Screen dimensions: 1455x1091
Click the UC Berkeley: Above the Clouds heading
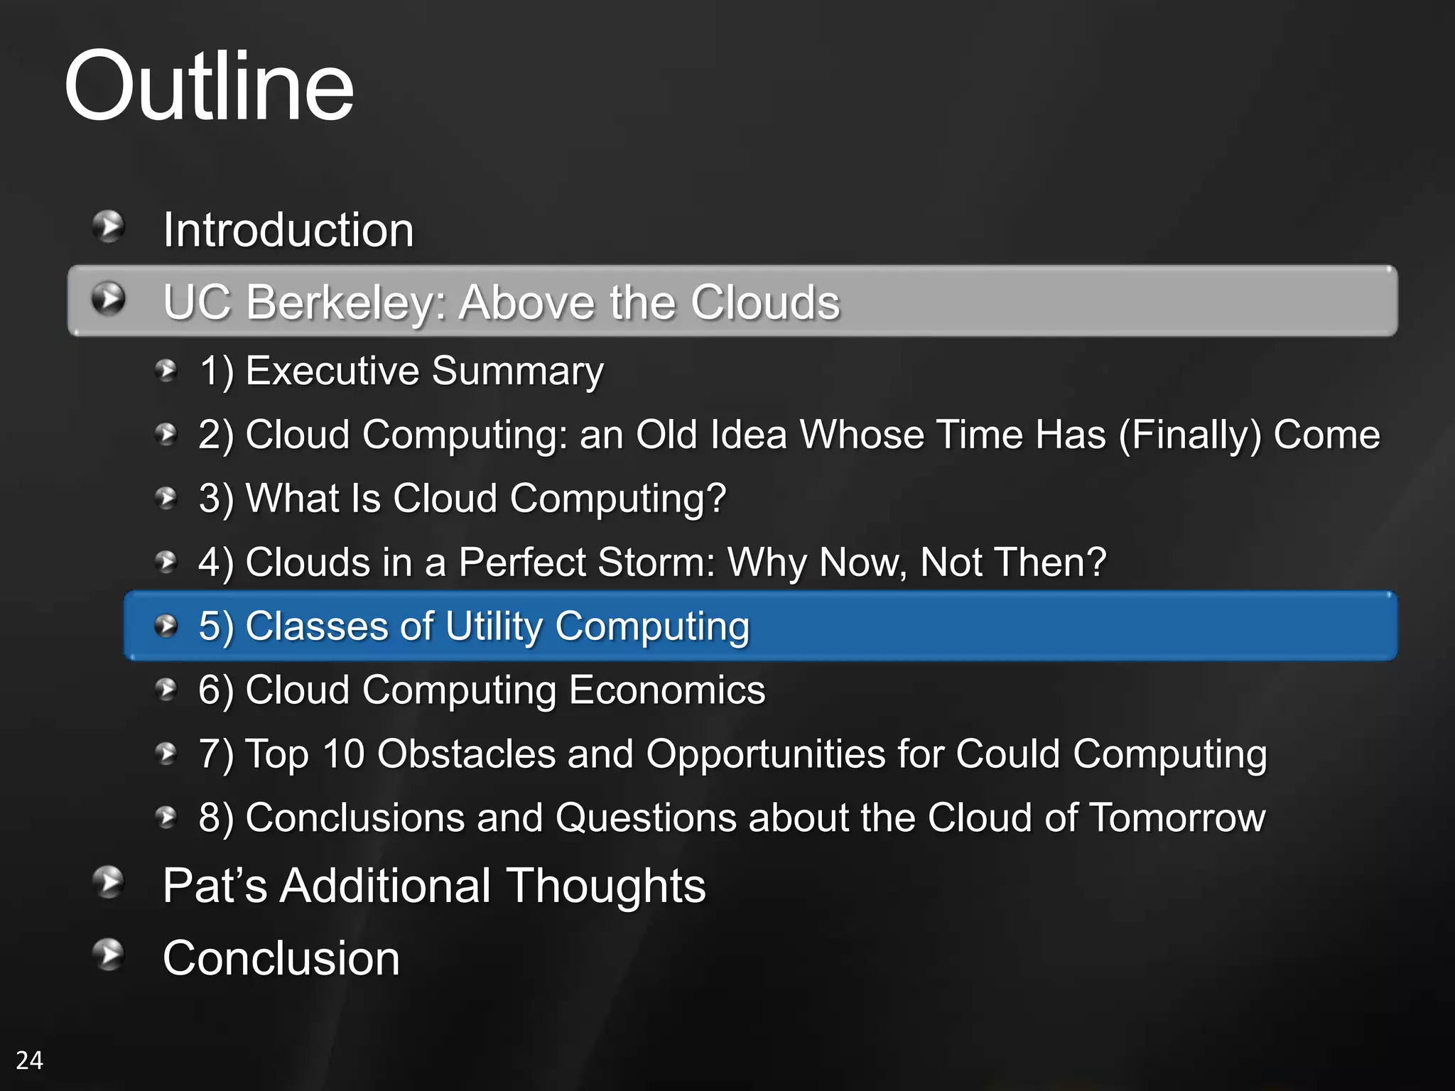click(x=501, y=302)
